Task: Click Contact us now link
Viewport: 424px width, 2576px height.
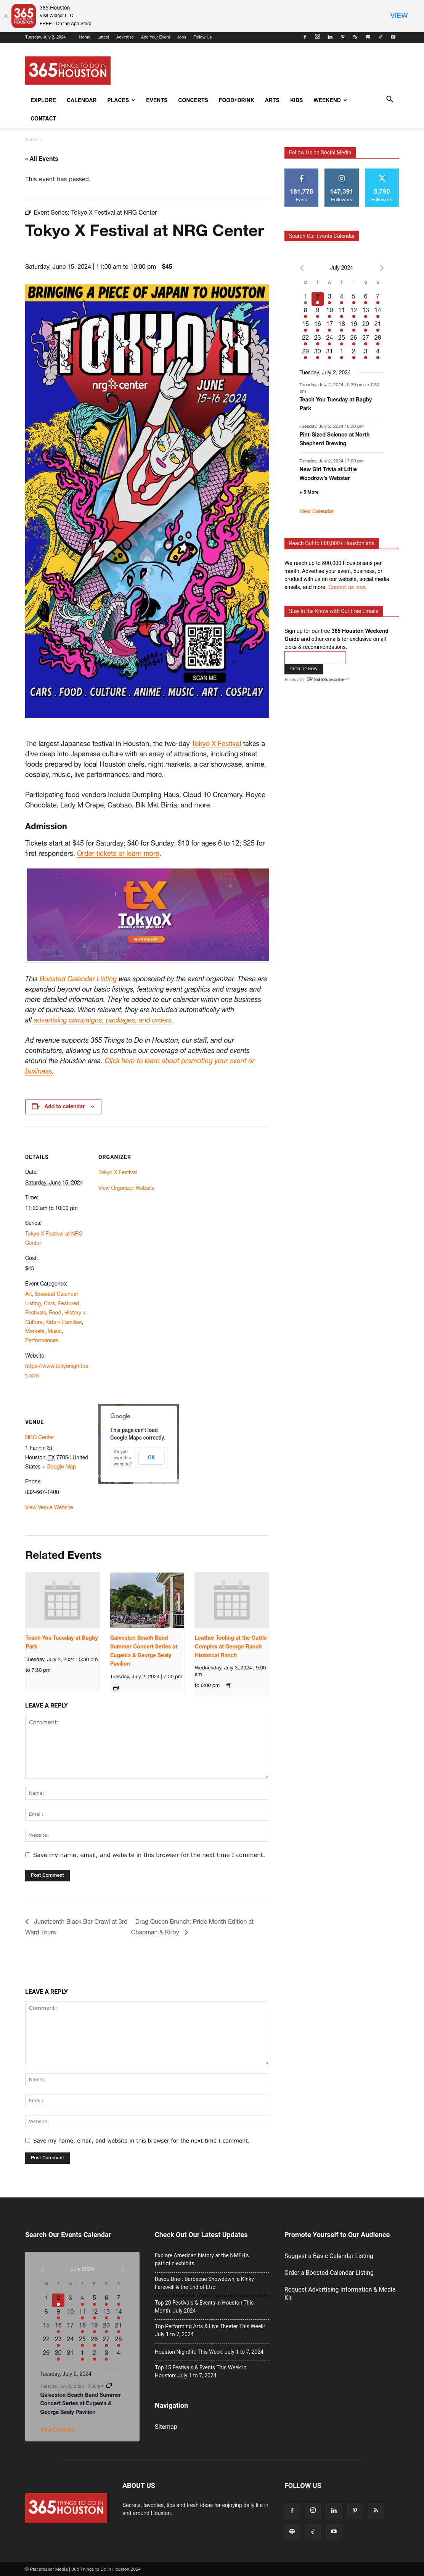Action: coord(347,587)
